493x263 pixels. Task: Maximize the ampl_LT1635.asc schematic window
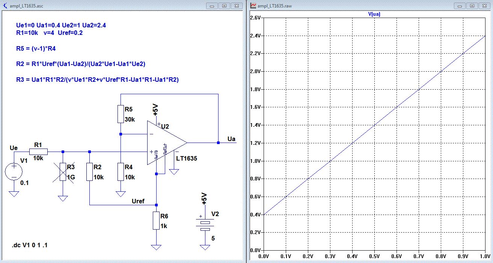pos(224,6)
